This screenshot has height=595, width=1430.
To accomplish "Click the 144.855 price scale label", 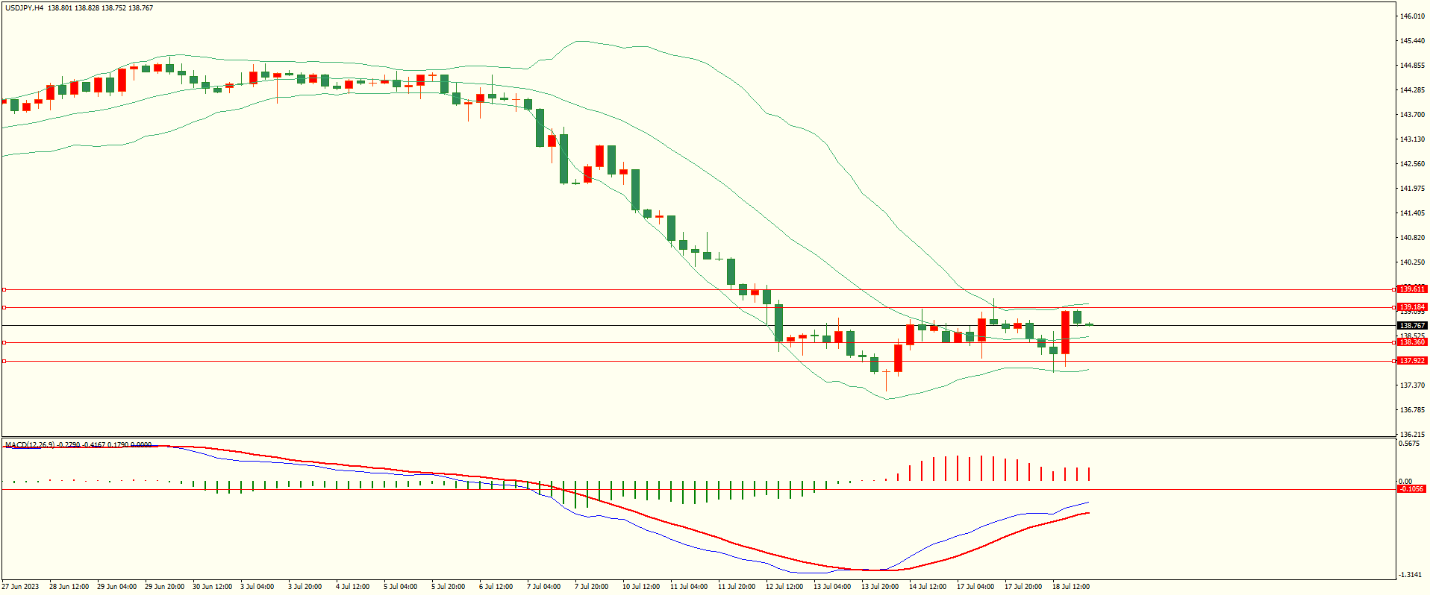I will click(x=1413, y=66).
